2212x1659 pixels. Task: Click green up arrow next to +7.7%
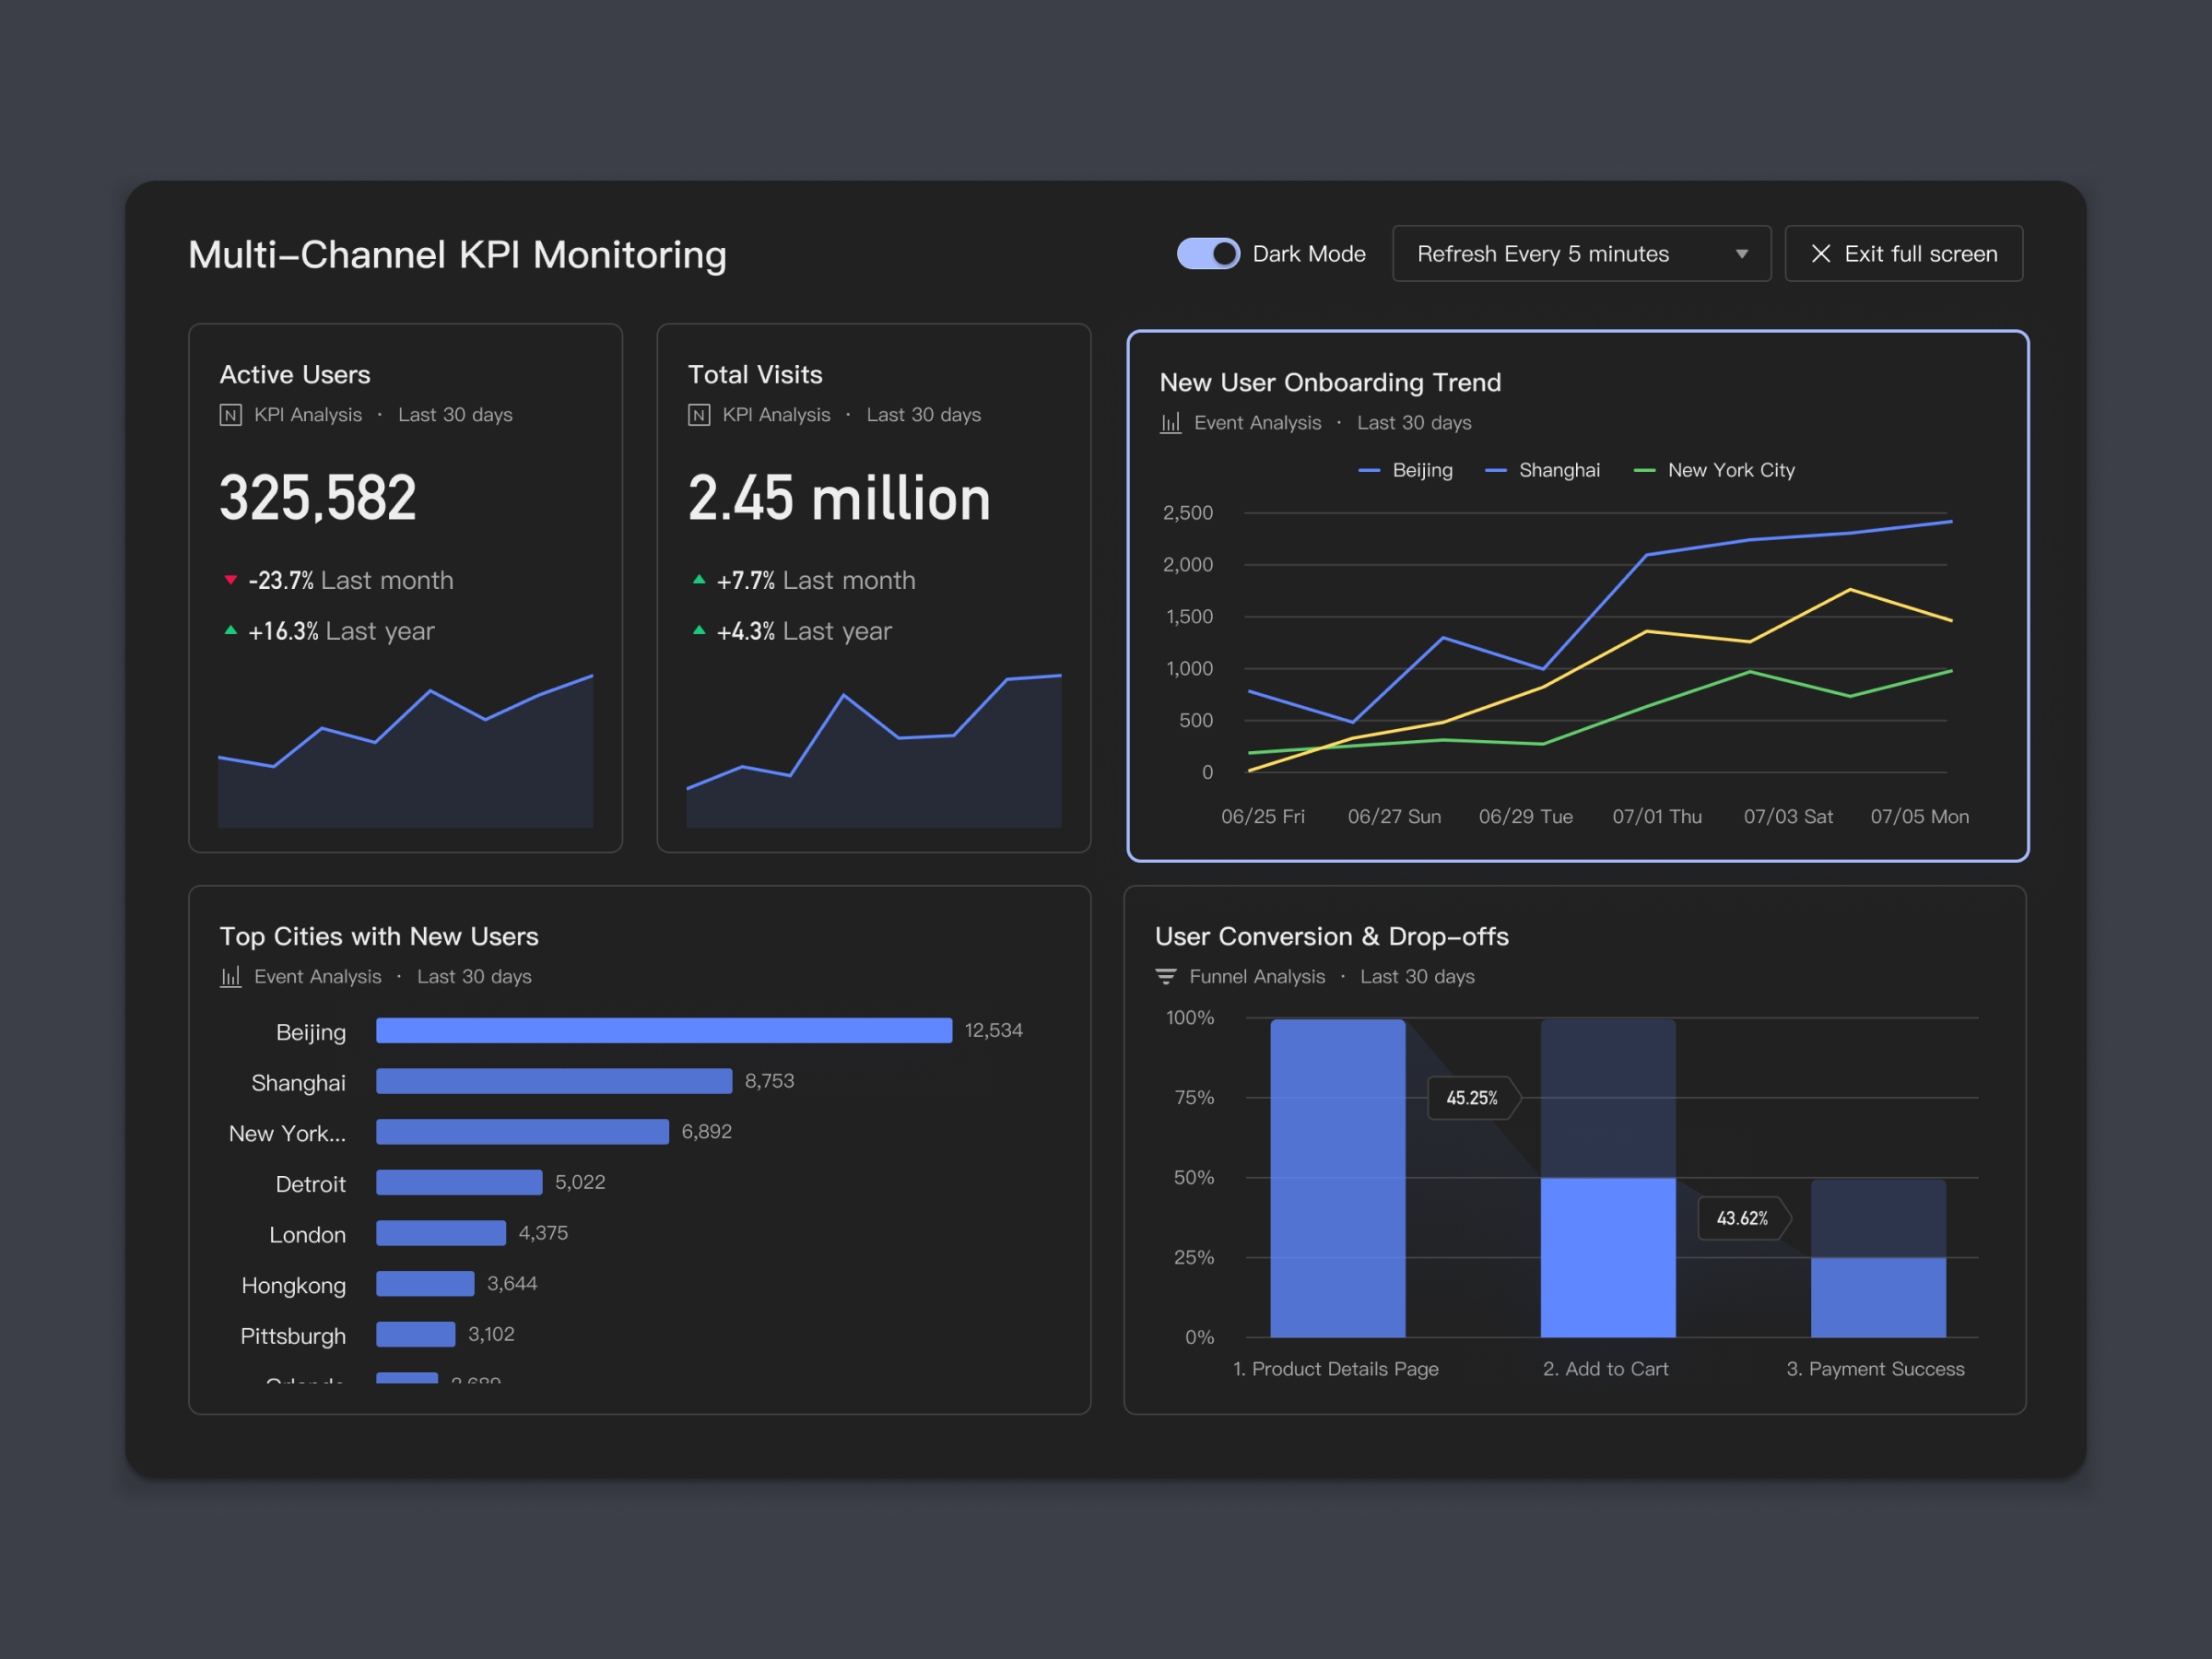[x=699, y=580]
